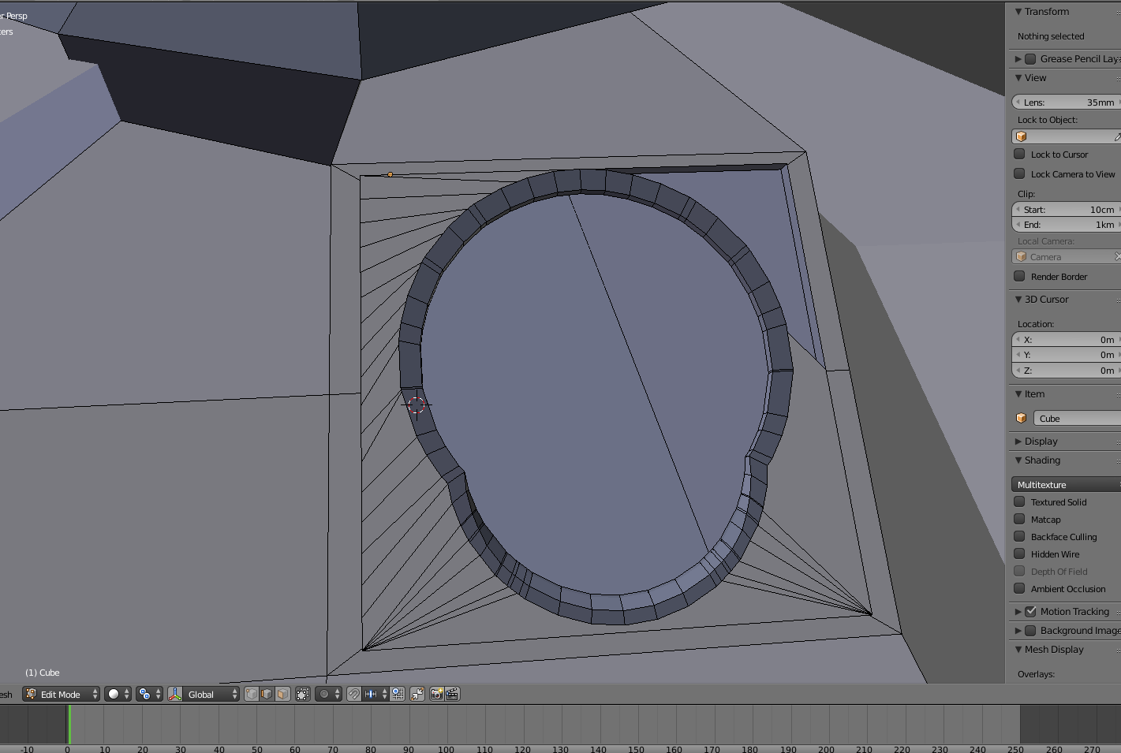
Task: Toggle Grease Pencil Layers checkbox
Action: [x=1030, y=58]
